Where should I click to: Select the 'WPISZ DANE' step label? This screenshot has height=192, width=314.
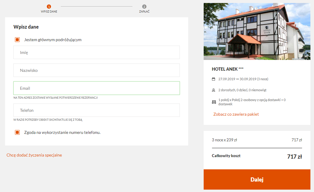coord(49,12)
